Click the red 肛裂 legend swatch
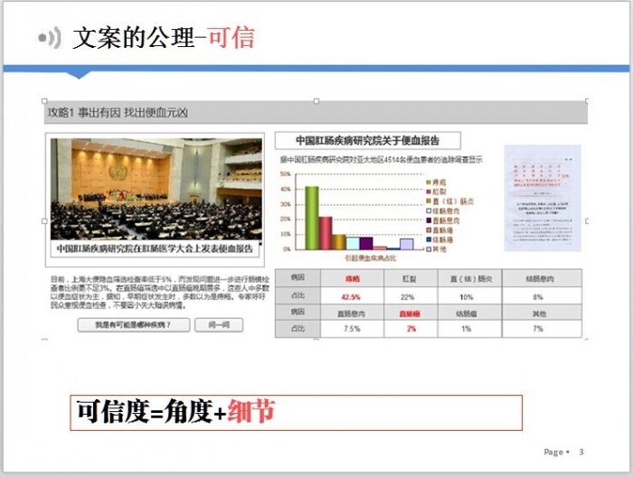633x477 pixels. pyautogui.click(x=429, y=192)
